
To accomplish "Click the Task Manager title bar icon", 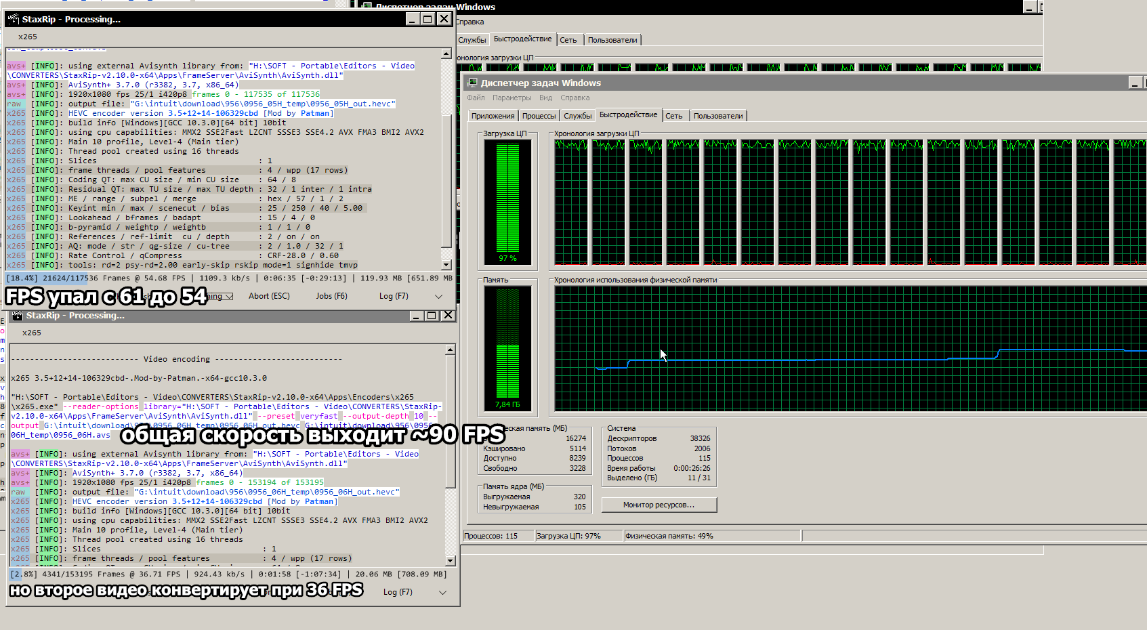I will [472, 83].
